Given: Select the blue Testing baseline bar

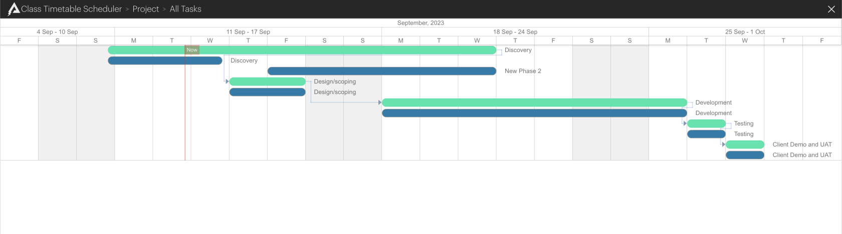Looking at the screenshot, I should [706, 134].
